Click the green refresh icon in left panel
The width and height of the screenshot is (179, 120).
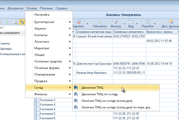(7, 22)
